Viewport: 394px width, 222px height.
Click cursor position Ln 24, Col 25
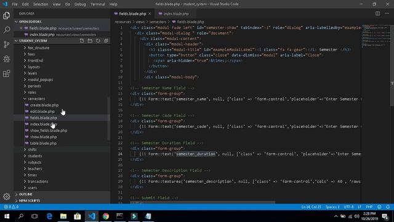311,207
